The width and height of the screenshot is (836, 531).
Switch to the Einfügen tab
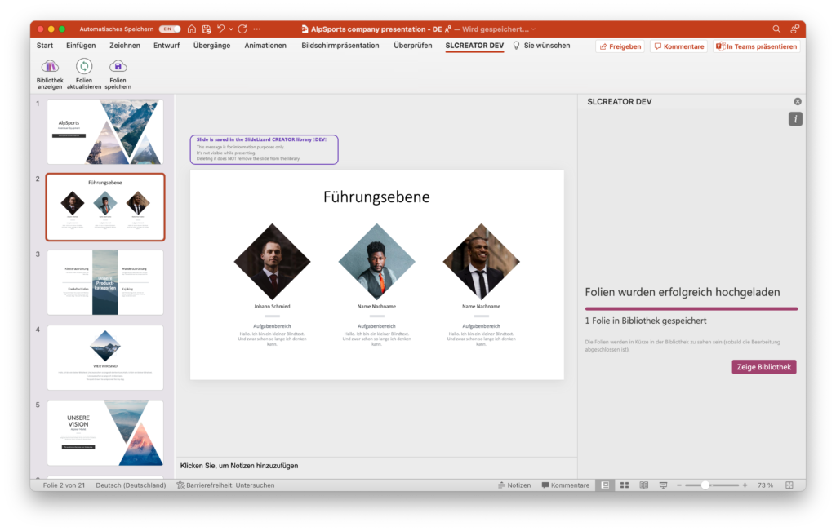(x=81, y=46)
